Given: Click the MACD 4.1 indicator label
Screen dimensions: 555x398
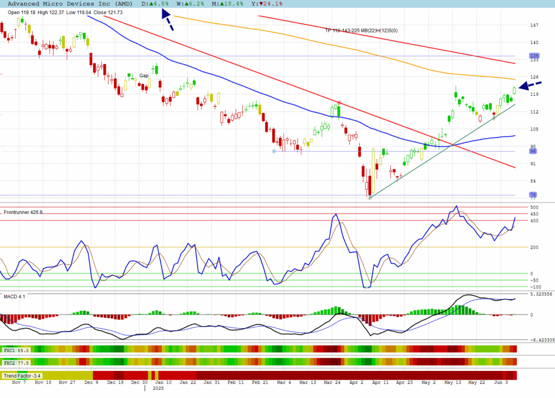Looking at the screenshot, I should coord(15,297).
